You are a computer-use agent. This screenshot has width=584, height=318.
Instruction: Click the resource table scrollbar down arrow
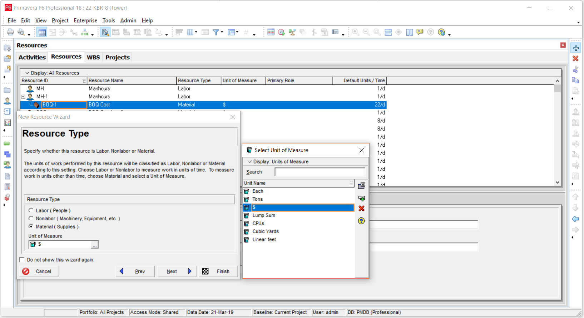558,182
